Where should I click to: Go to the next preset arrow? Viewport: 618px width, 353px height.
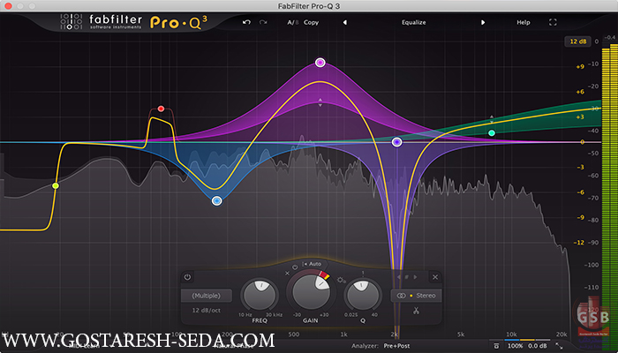click(483, 21)
